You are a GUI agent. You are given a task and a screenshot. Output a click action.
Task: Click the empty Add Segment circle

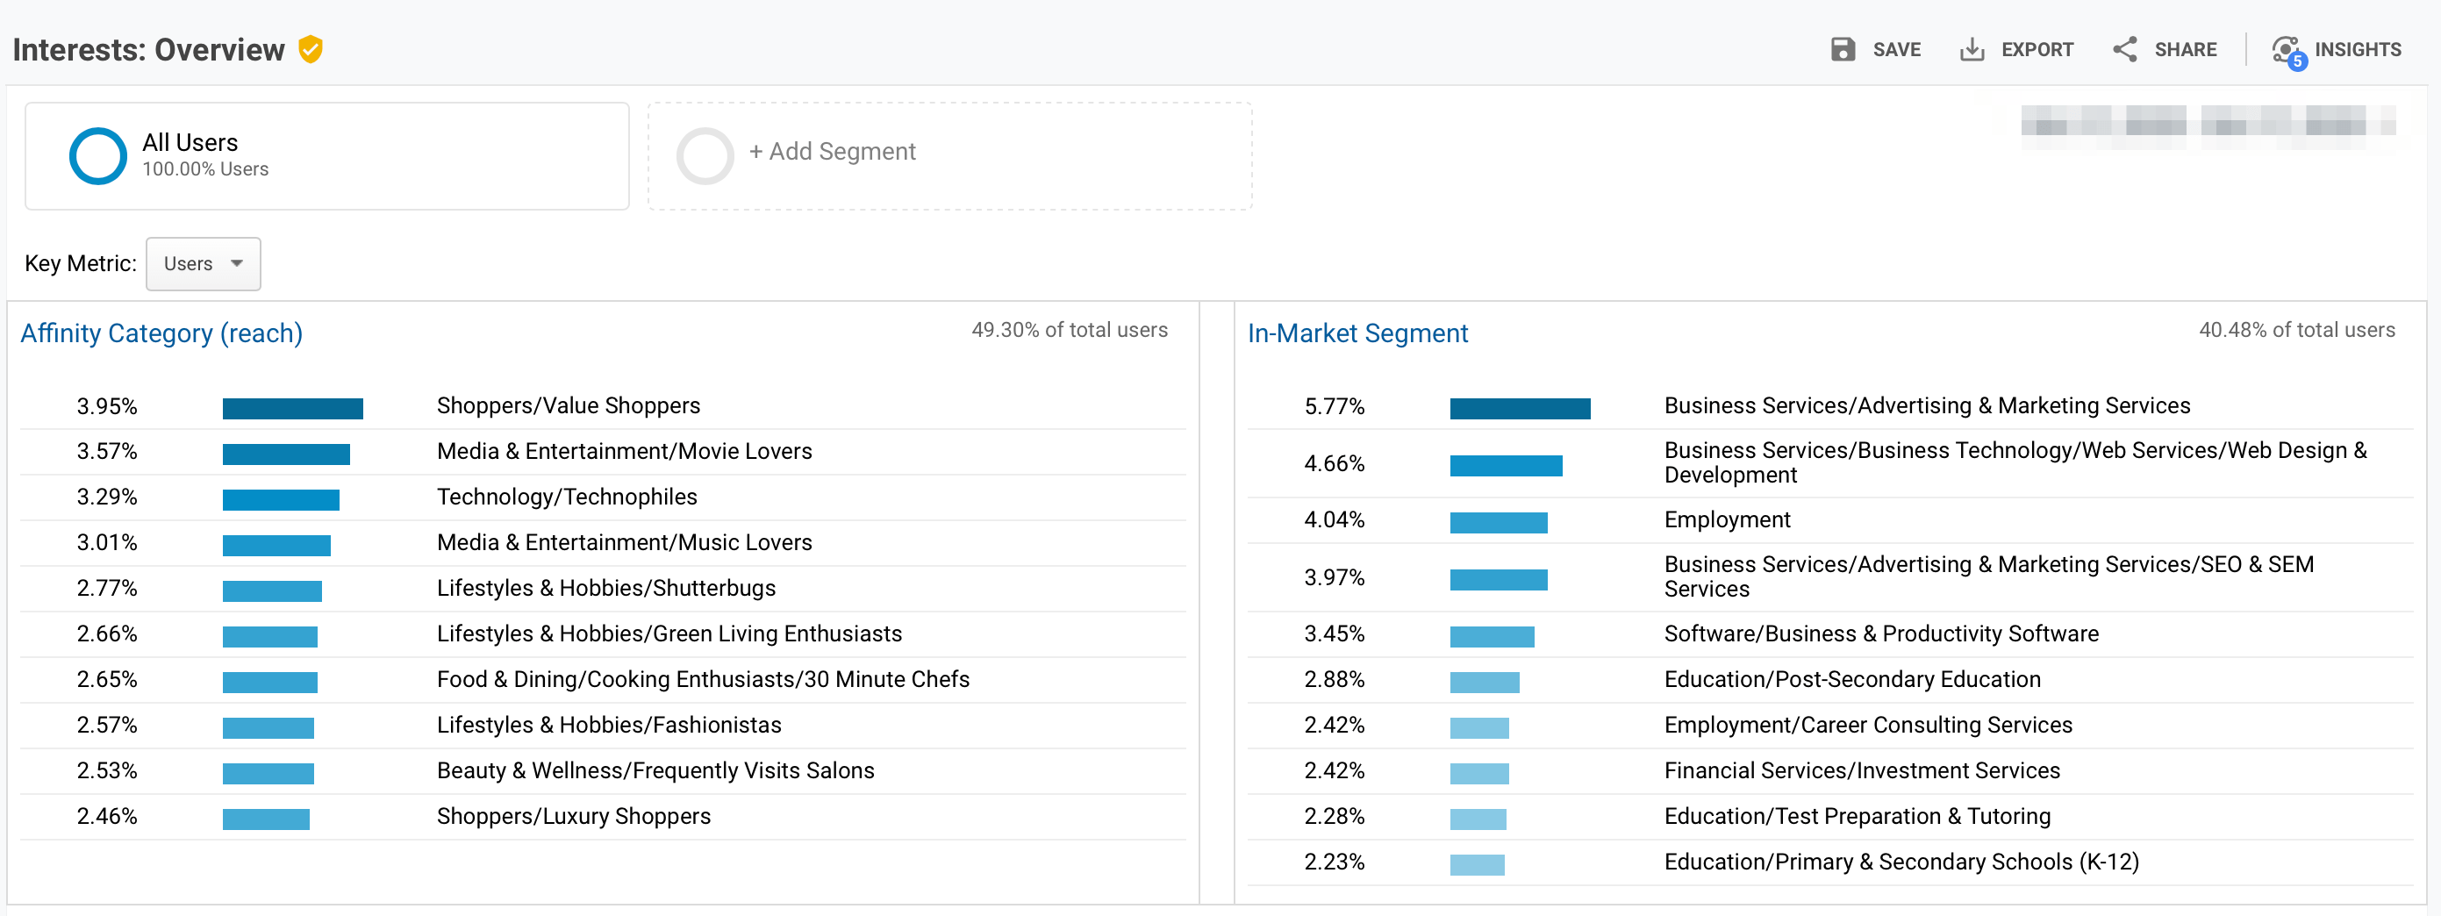705,155
